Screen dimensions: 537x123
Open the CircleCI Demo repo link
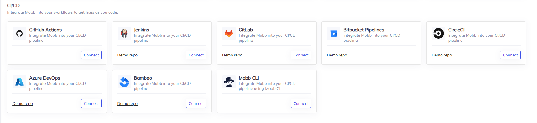pos(442,55)
